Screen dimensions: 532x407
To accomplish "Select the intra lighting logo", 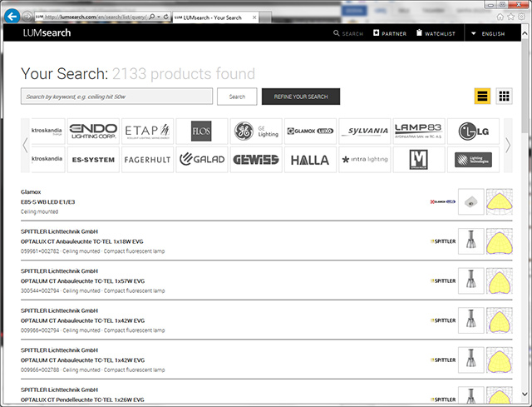I will [365, 160].
